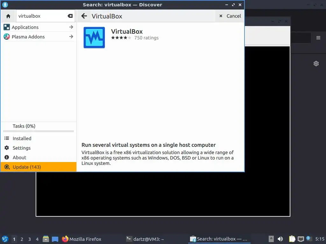
Task: Click the tasks progress bar
Action: pyautogui.click(x=39, y=131)
